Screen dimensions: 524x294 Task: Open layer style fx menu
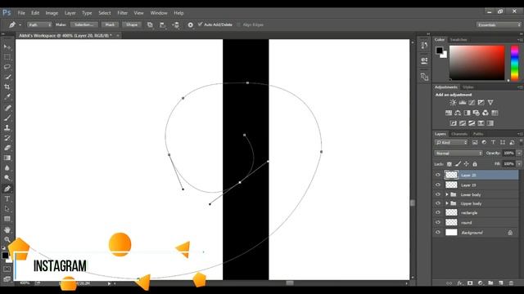[x=460, y=283]
